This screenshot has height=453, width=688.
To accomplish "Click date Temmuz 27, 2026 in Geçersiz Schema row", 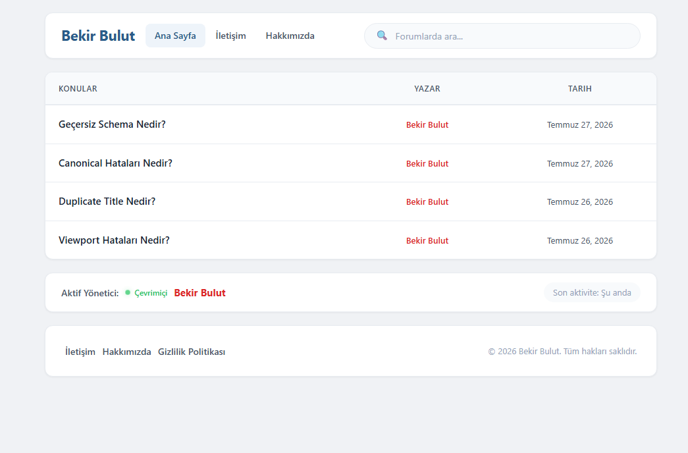I will 579,124.
